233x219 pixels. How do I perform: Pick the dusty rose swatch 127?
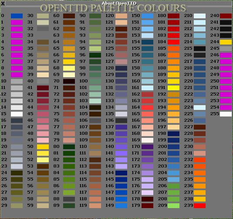tap(122, 62)
